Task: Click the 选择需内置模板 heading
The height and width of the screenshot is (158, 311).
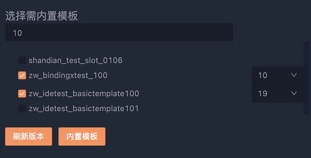Action: tap(42, 16)
